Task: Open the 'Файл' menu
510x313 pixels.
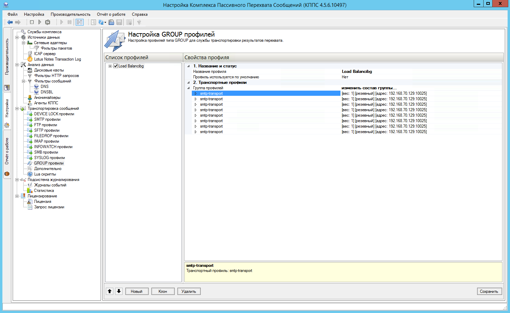Action: click(x=12, y=14)
